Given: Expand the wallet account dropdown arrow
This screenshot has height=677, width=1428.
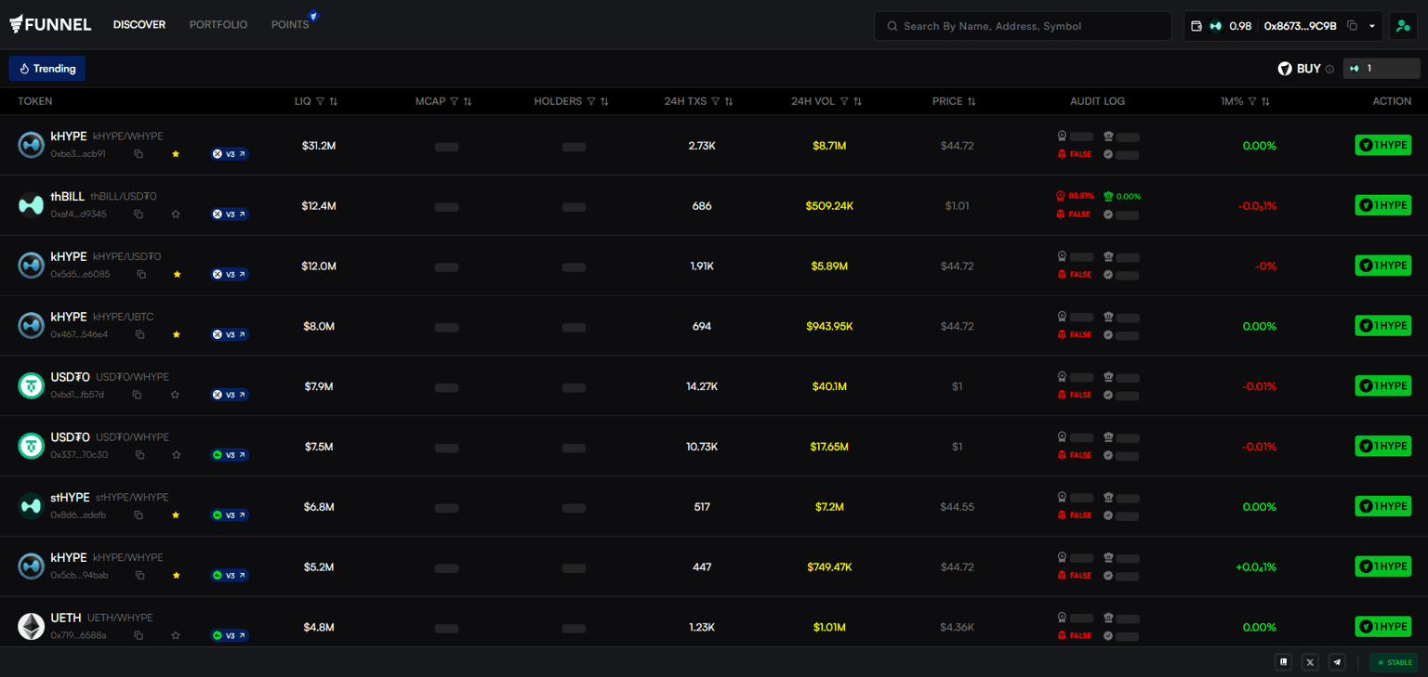Looking at the screenshot, I should point(1372,26).
